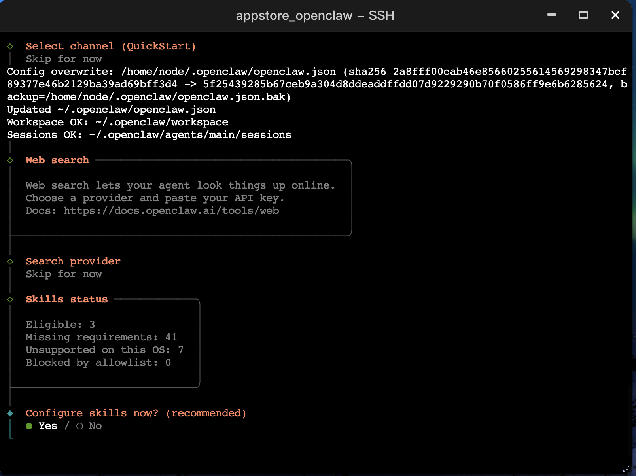Image resolution: width=636 pixels, height=476 pixels.
Task: Click the Updated ~/.openclaw/openclaw.json line
Action: [x=111, y=110]
